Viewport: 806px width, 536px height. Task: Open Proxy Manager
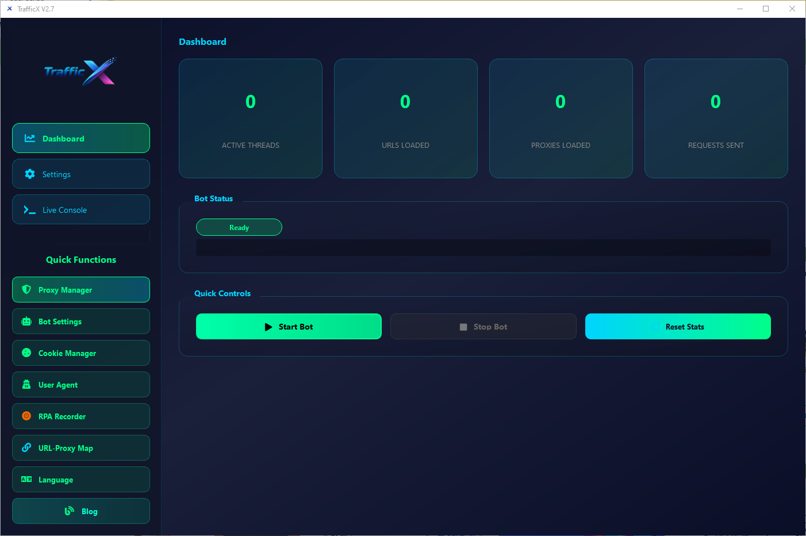coord(81,289)
